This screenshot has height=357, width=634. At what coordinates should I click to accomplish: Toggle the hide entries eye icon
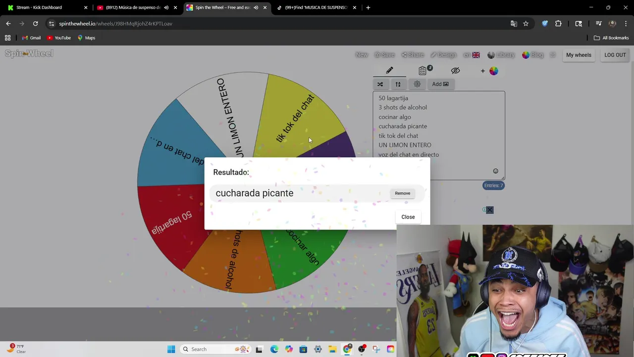[x=456, y=70]
